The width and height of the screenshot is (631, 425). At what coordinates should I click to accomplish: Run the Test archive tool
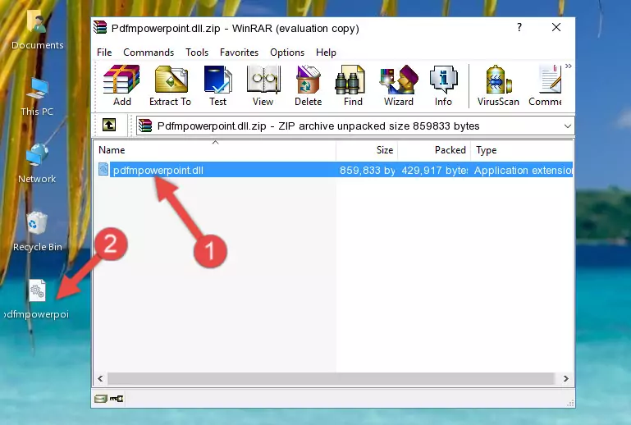click(217, 85)
